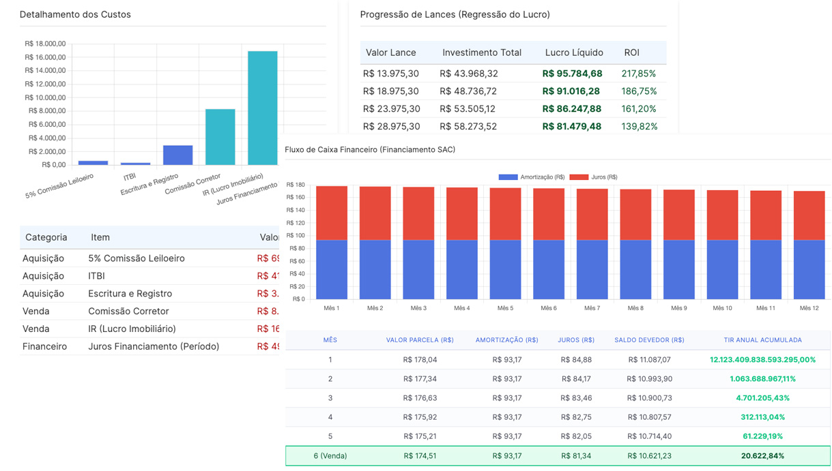Image resolution: width=832 pixels, height=471 pixels.
Task: Click installment value R$ 177,34 in month 2
Action: 420,379
